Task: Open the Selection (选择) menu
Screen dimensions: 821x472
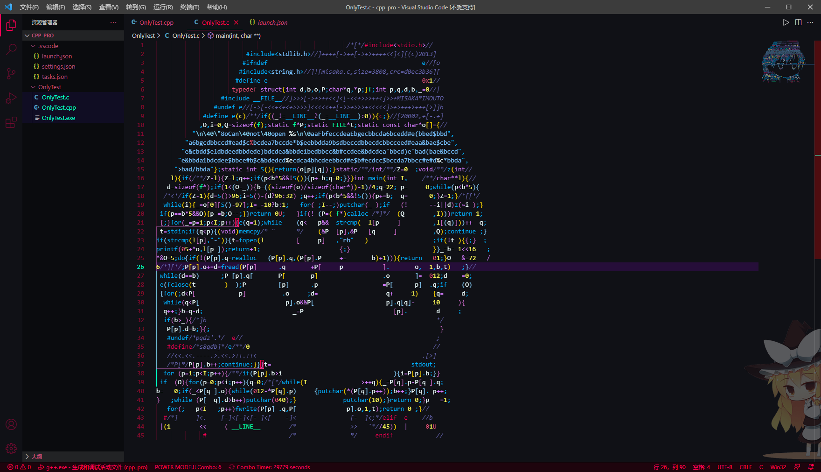Action: (x=82, y=7)
